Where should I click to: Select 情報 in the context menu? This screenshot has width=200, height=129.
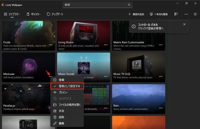point(67,80)
